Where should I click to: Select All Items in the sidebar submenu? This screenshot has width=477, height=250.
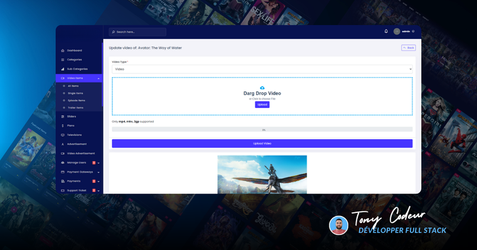73,86
